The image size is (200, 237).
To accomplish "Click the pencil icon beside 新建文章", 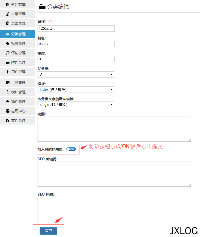I will pyautogui.click(x=7, y=4).
